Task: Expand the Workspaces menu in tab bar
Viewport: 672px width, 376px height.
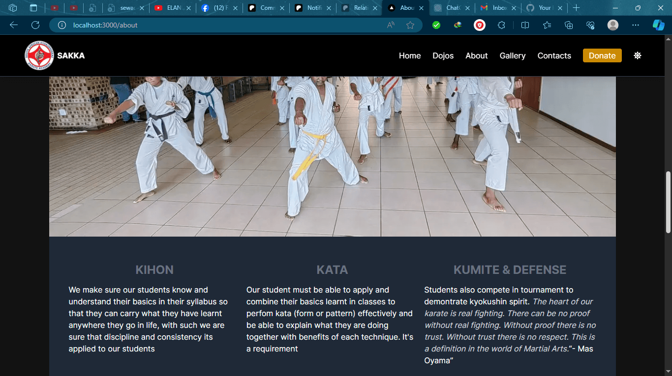Action: click(13, 8)
